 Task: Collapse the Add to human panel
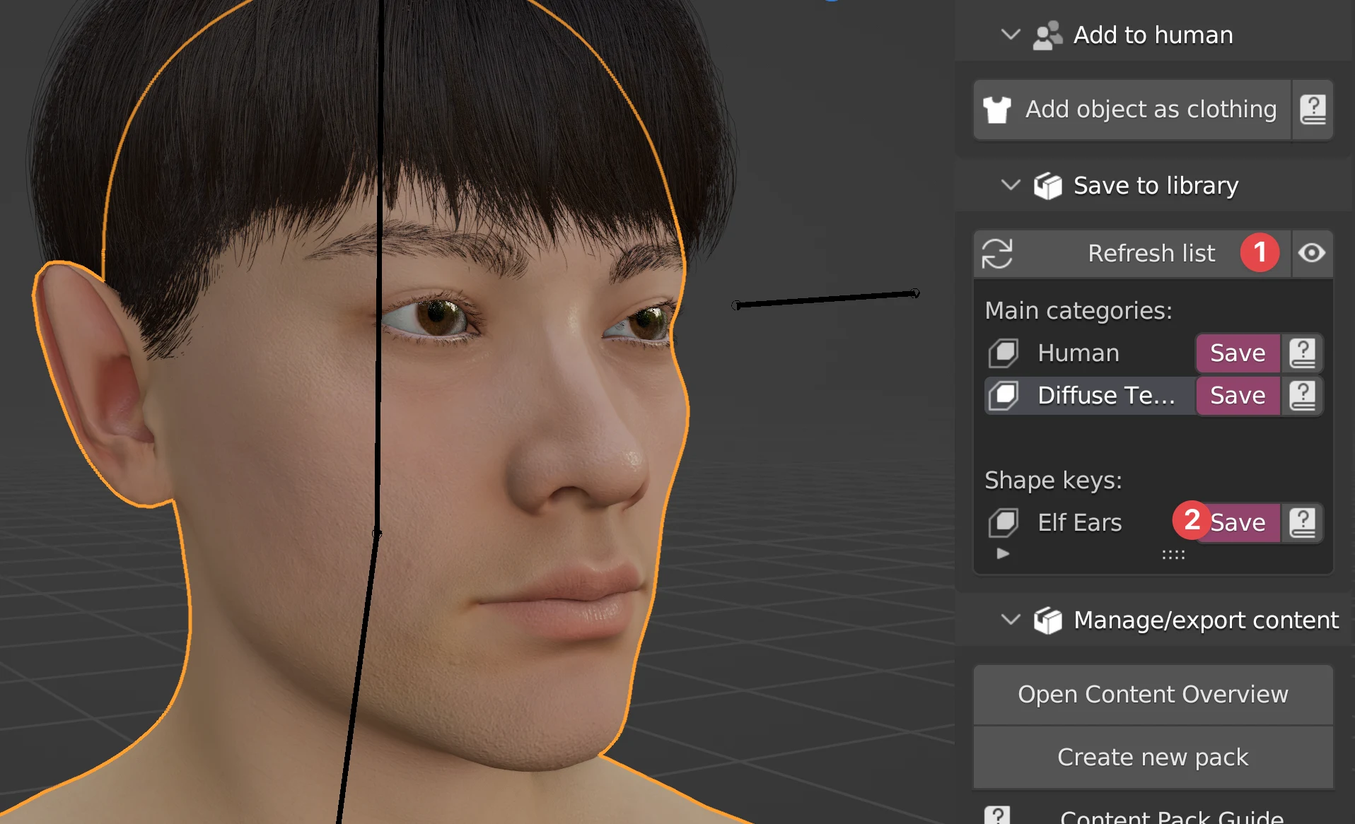(x=1011, y=35)
